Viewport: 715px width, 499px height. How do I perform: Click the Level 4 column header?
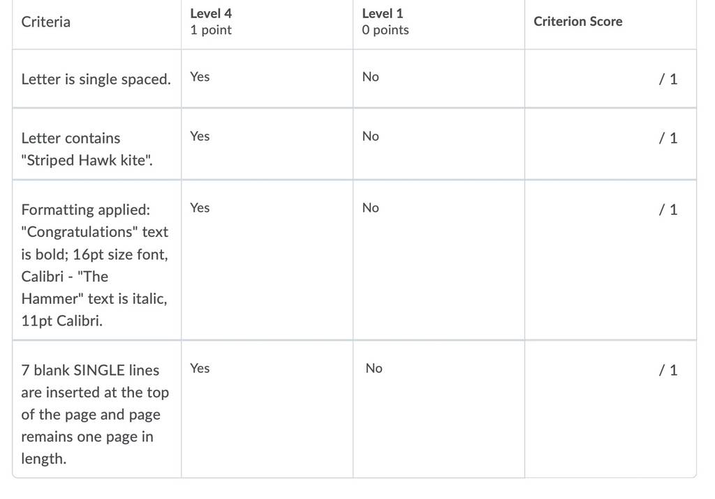point(211,22)
